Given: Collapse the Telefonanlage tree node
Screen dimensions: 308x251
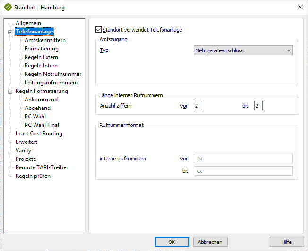Looking at the screenshot, I should point(10,32).
